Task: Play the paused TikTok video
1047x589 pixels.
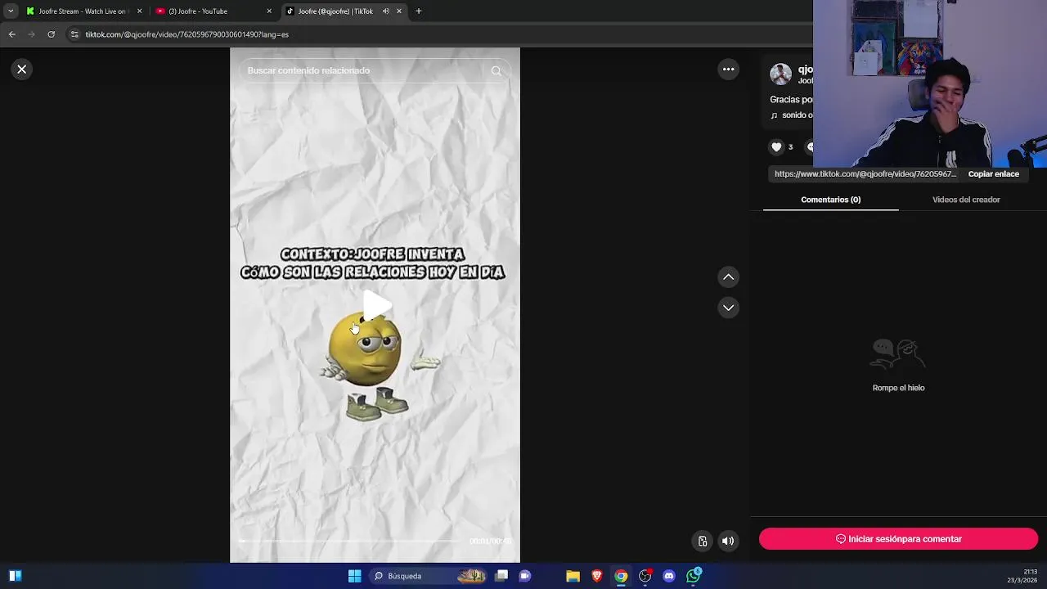Action: [x=375, y=305]
